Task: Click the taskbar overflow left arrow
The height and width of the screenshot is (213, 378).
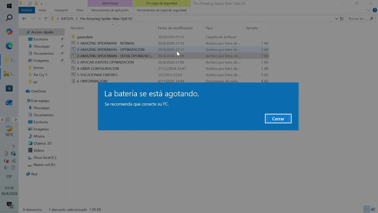Action: pos(3,120)
